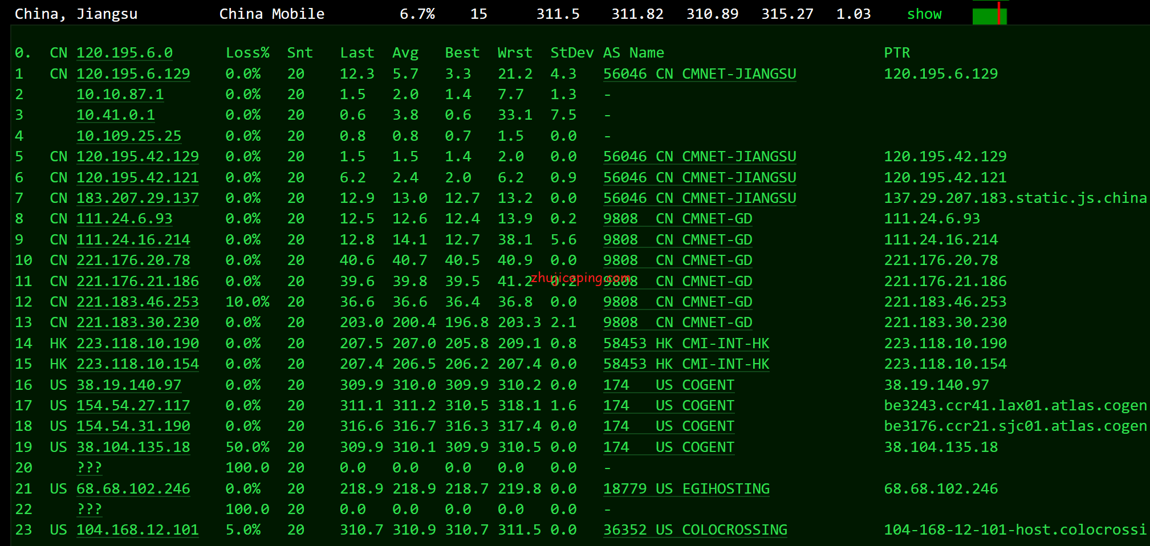Select the 'China Mobile' provider text

click(x=272, y=14)
